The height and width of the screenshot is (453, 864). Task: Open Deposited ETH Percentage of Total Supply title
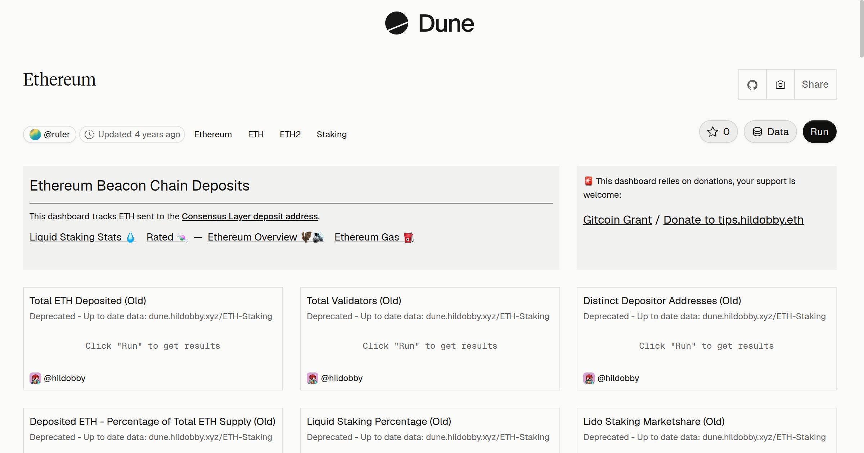tap(152, 422)
